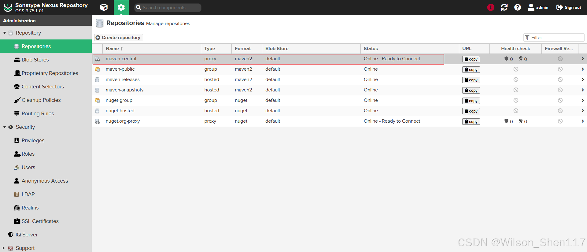Click the Privileges badge icon
The image size is (587, 252).
17,140
